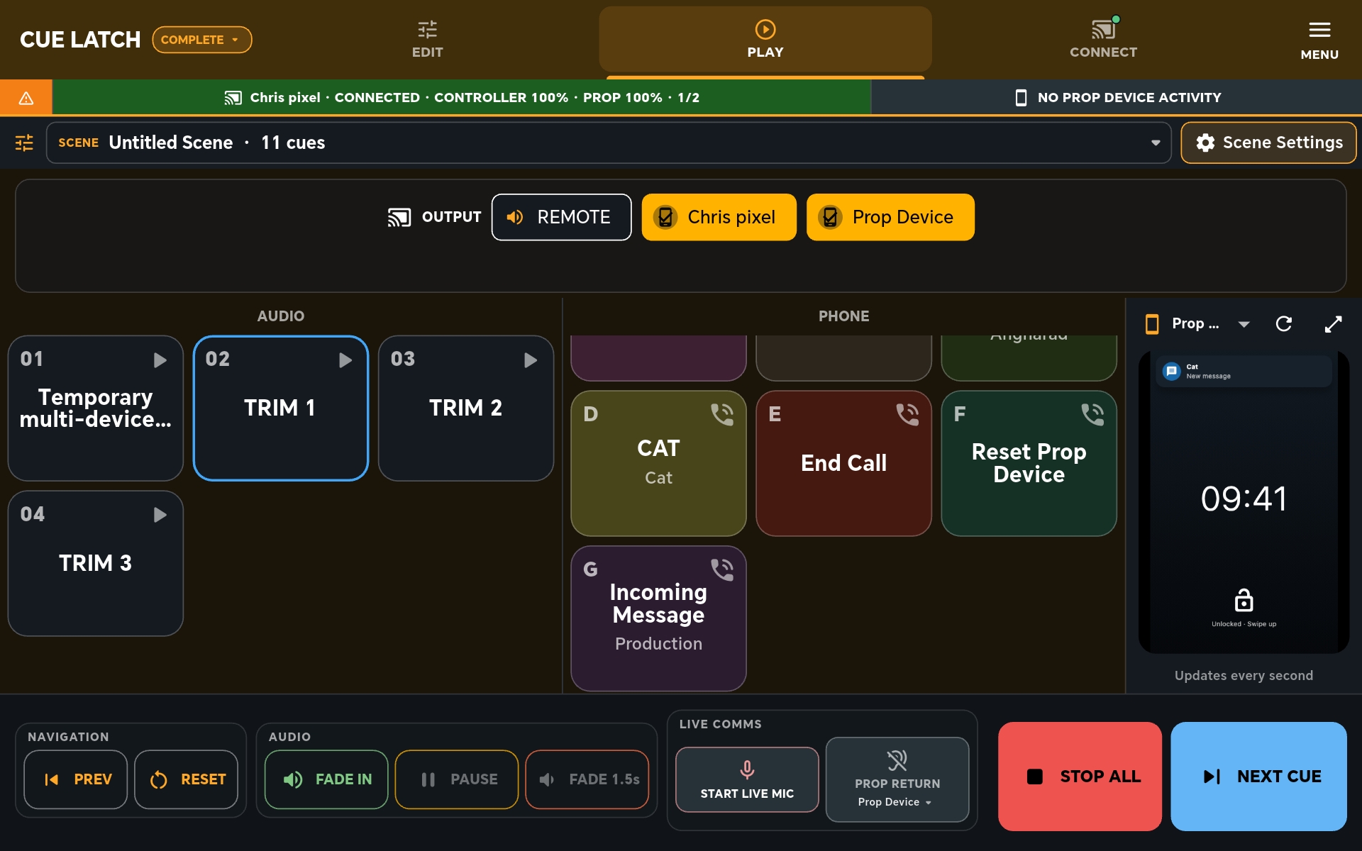Toggle Prop Device output
Screen dimensions: 1362x851
coord(890,217)
